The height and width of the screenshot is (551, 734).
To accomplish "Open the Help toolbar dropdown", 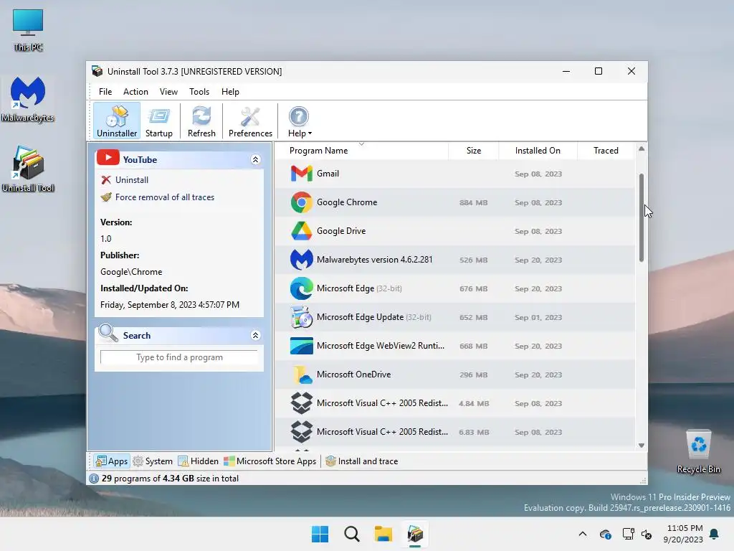I will 299,121.
